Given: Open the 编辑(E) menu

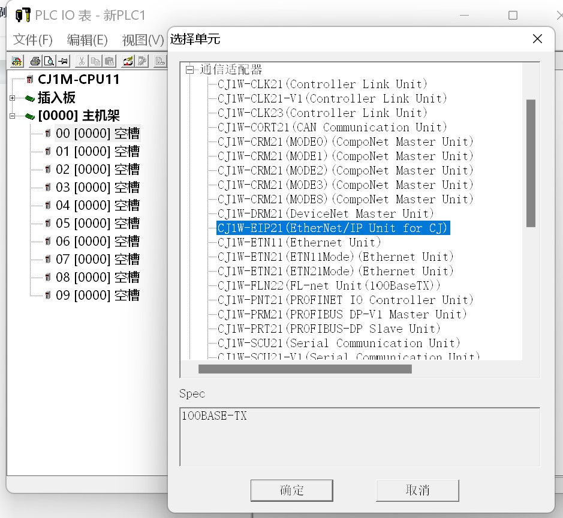Looking at the screenshot, I should pyautogui.click(x=88, y=40).
